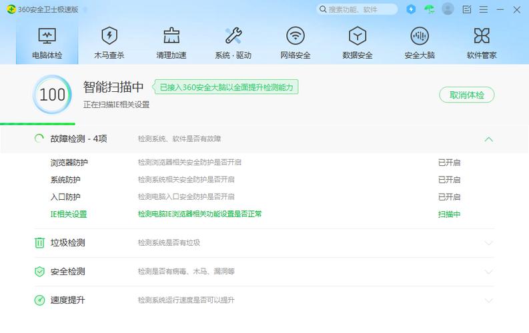Focus the 搜索功能、软件 search field
Image resolution: width=529 pixels, height=333 pixels.
click(x=357, y=9)
